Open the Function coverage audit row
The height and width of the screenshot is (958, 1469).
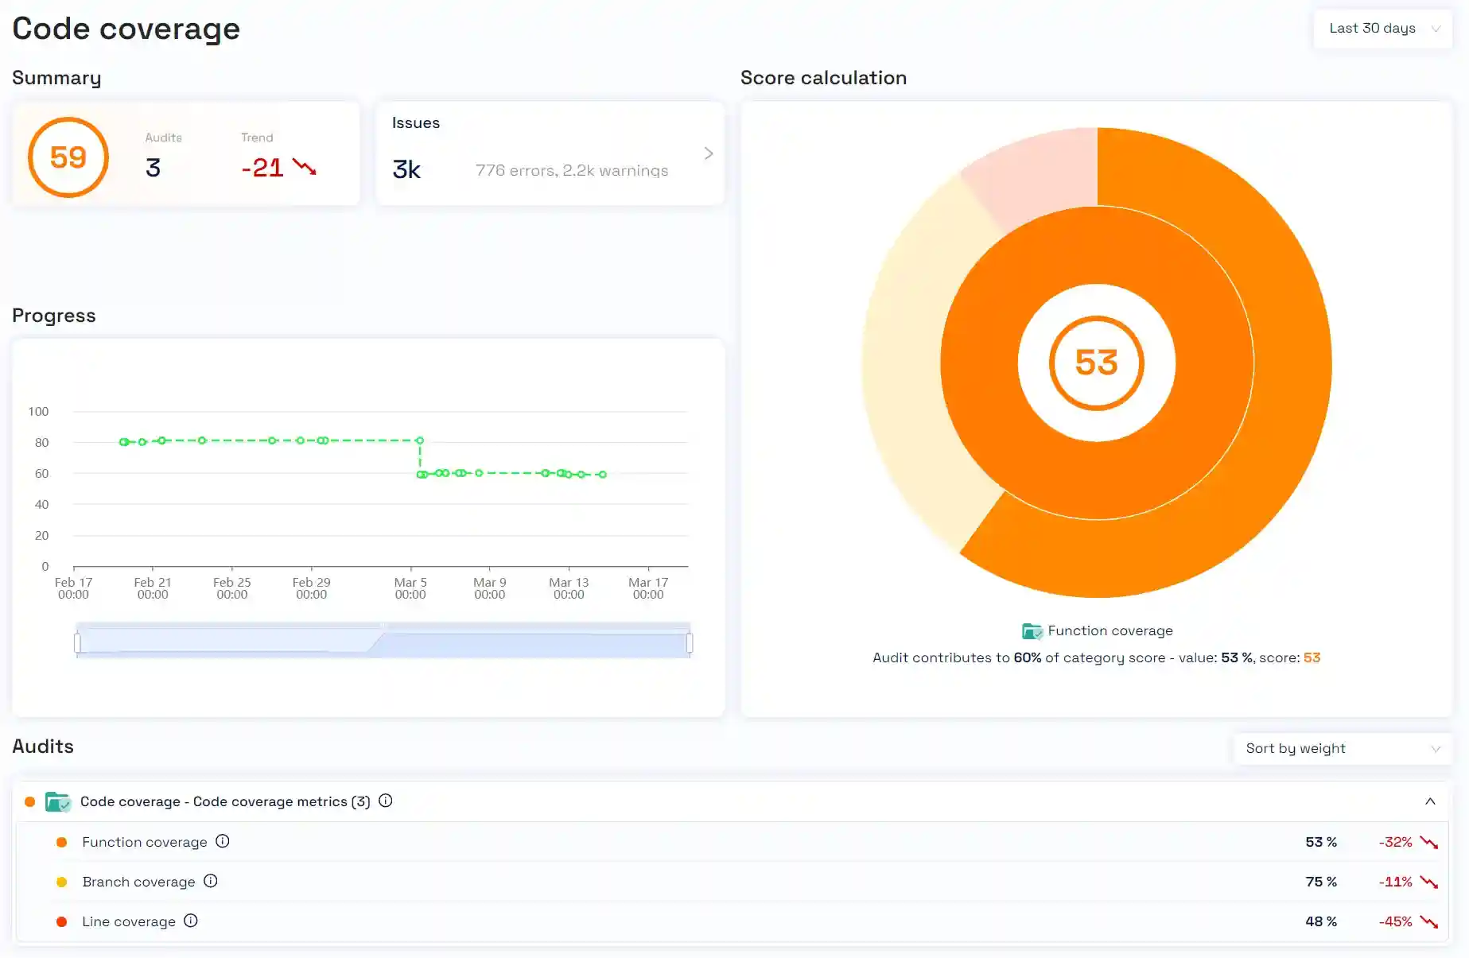click(x=145, y=842)
